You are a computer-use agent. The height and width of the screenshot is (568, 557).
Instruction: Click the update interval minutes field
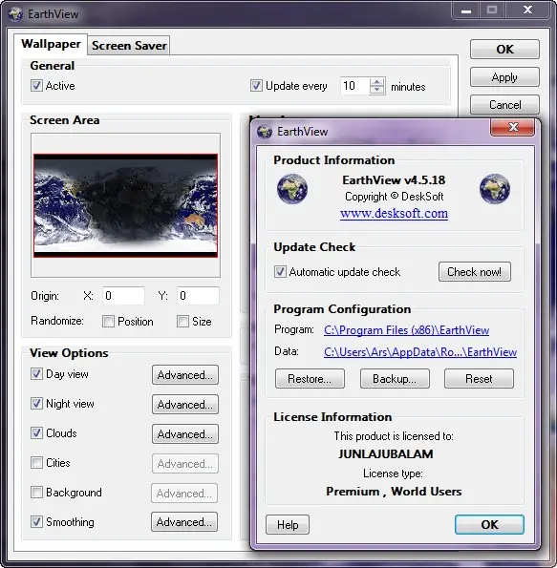[355, 86]
